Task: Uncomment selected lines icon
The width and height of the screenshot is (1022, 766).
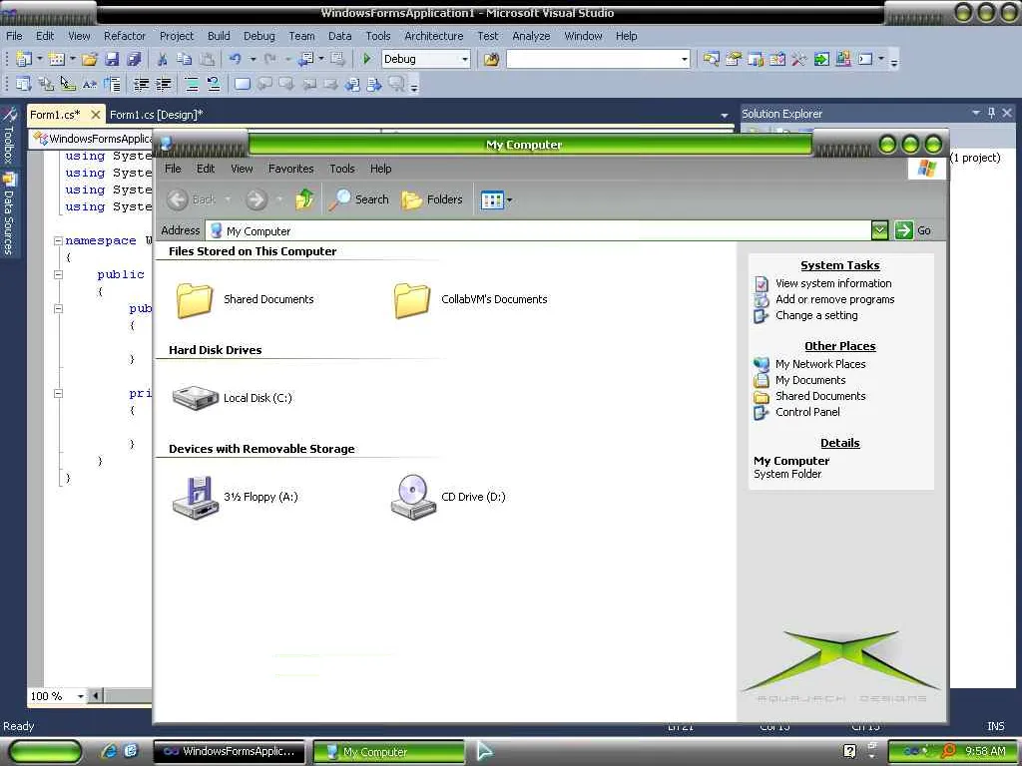Action: [214, 84]
